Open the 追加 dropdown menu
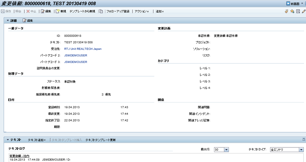The image size is (306, 162). (160, 11)
